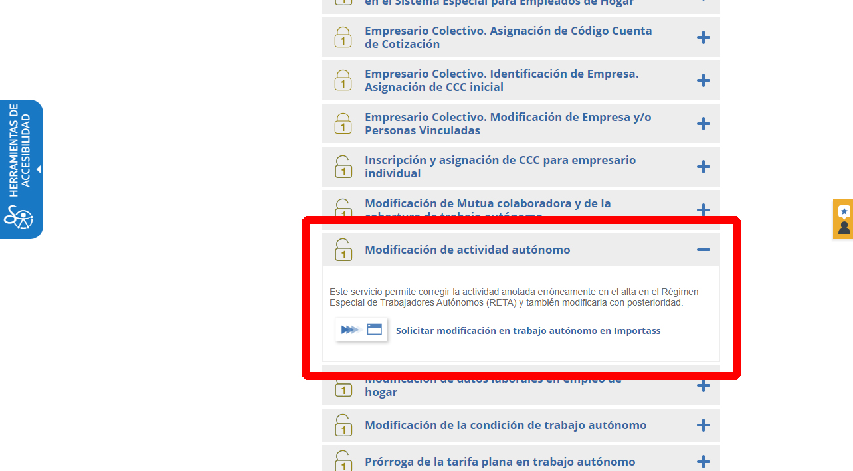Click 'Solicitar modificación en trabajo autónomo en Importass' link
853x471 pixels.
point(528,331)
